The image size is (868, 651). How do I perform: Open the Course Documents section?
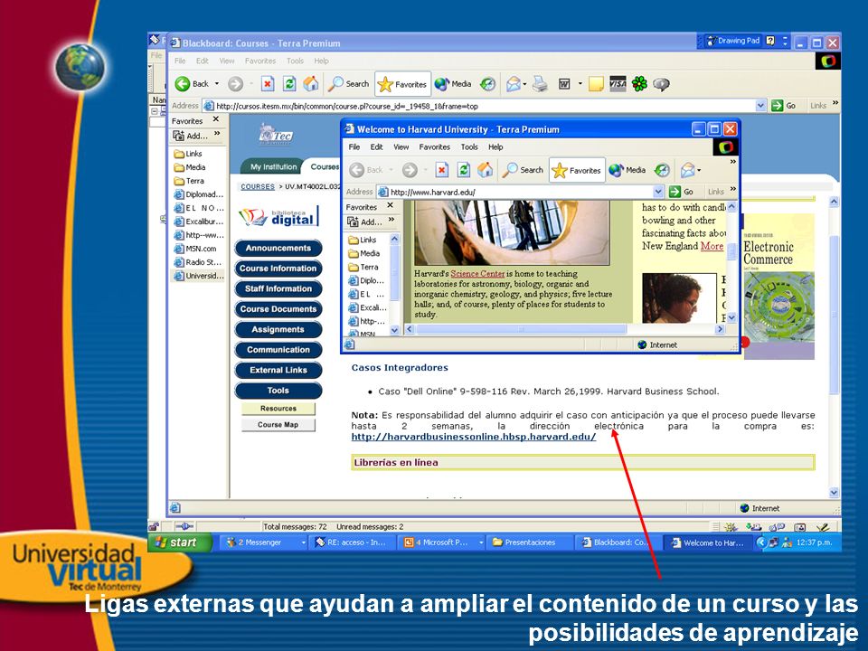(x=278, y=309)
